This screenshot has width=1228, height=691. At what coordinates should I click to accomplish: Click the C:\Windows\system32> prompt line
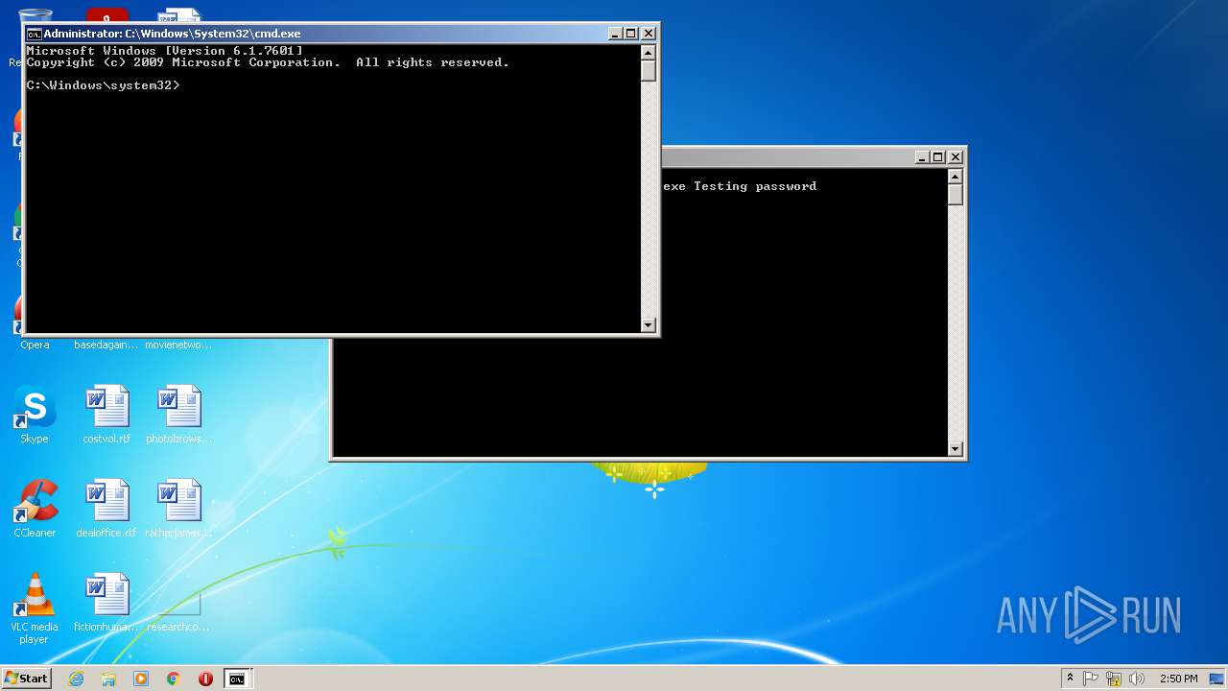point(104,85)
